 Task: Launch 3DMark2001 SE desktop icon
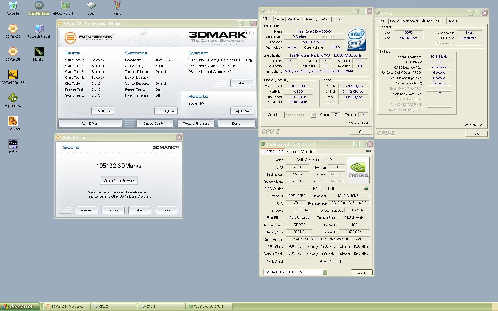(13, 77)
